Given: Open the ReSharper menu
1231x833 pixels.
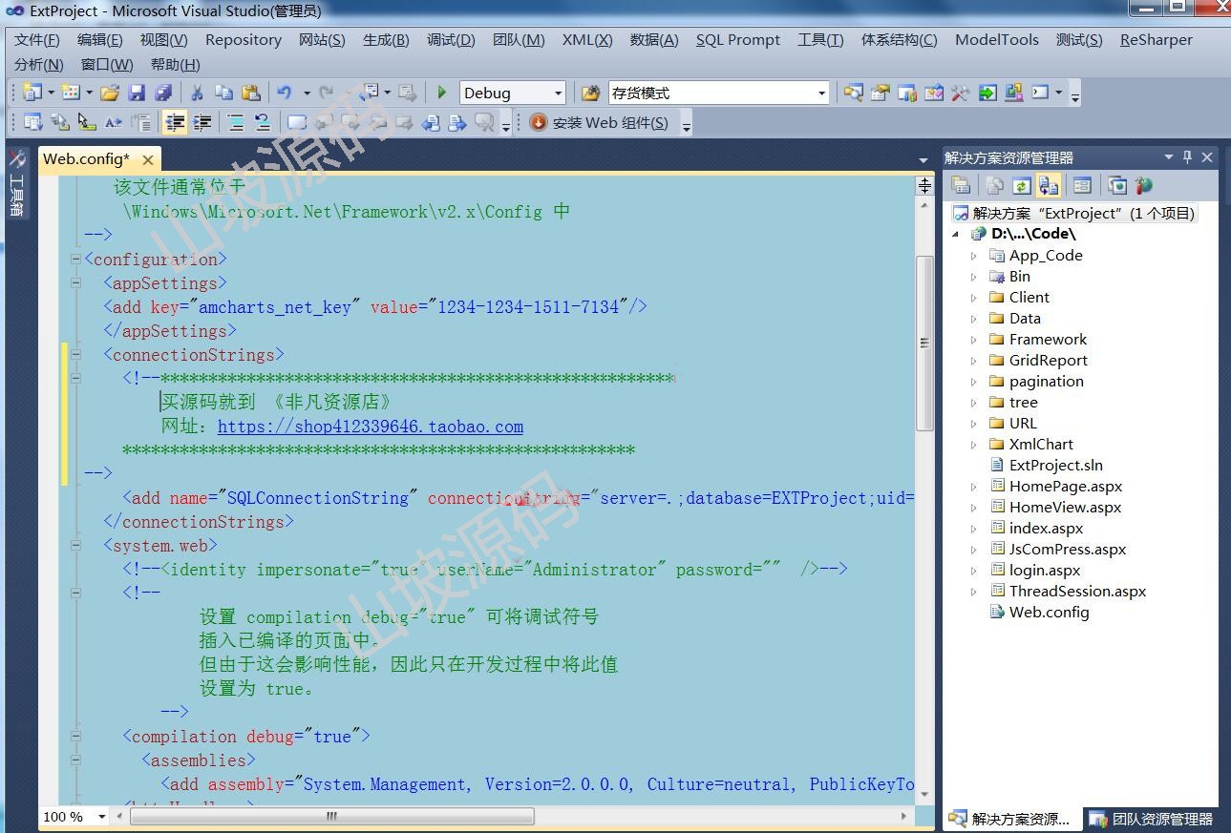Looking at the screenshot, I should pyautogui.click(x=1157, y=40).
